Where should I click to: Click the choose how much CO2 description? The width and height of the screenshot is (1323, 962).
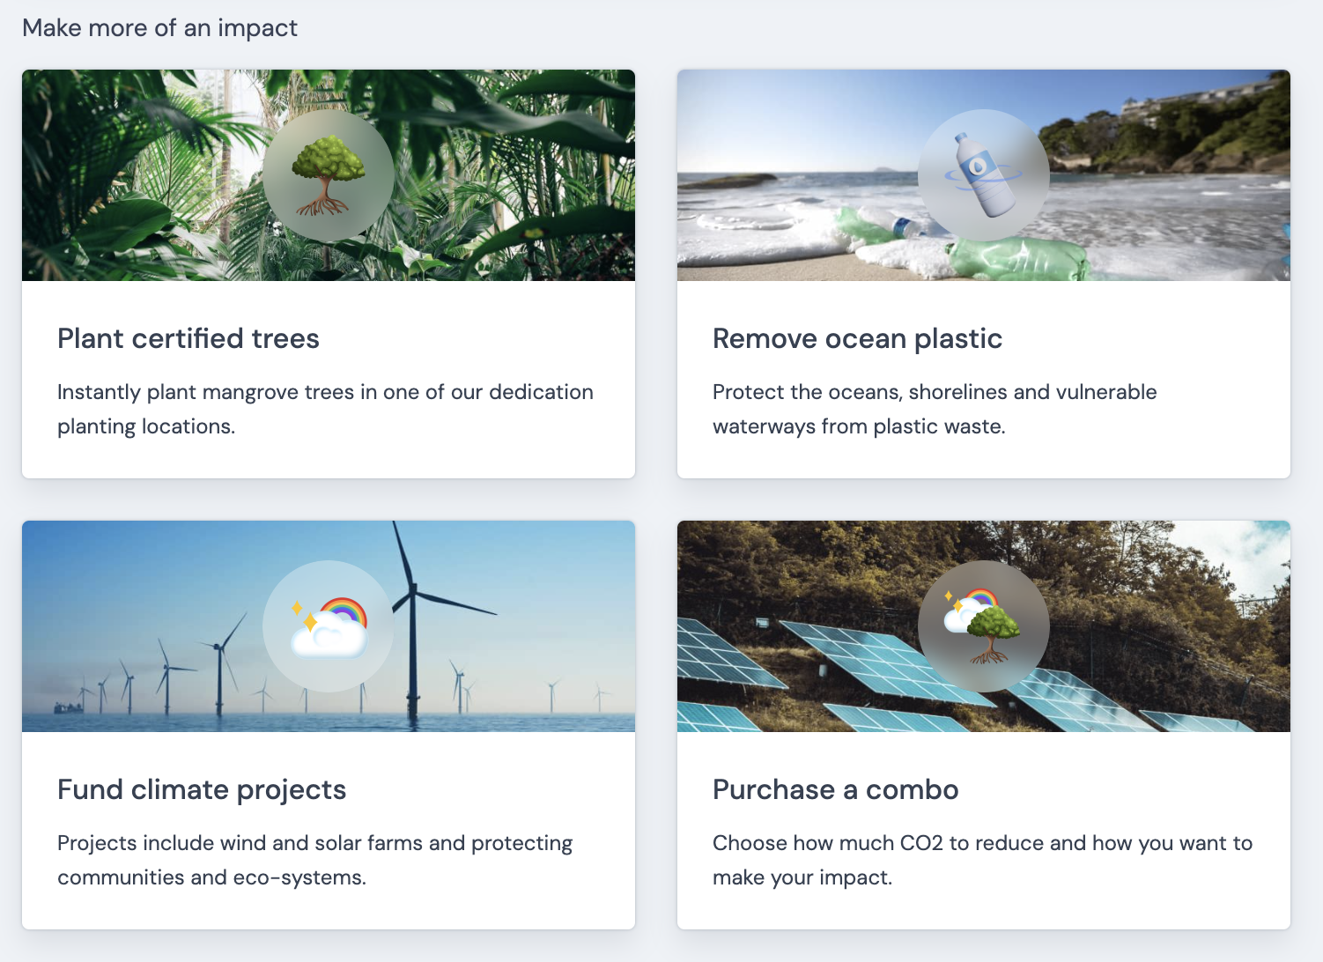(x=982, y=860)
